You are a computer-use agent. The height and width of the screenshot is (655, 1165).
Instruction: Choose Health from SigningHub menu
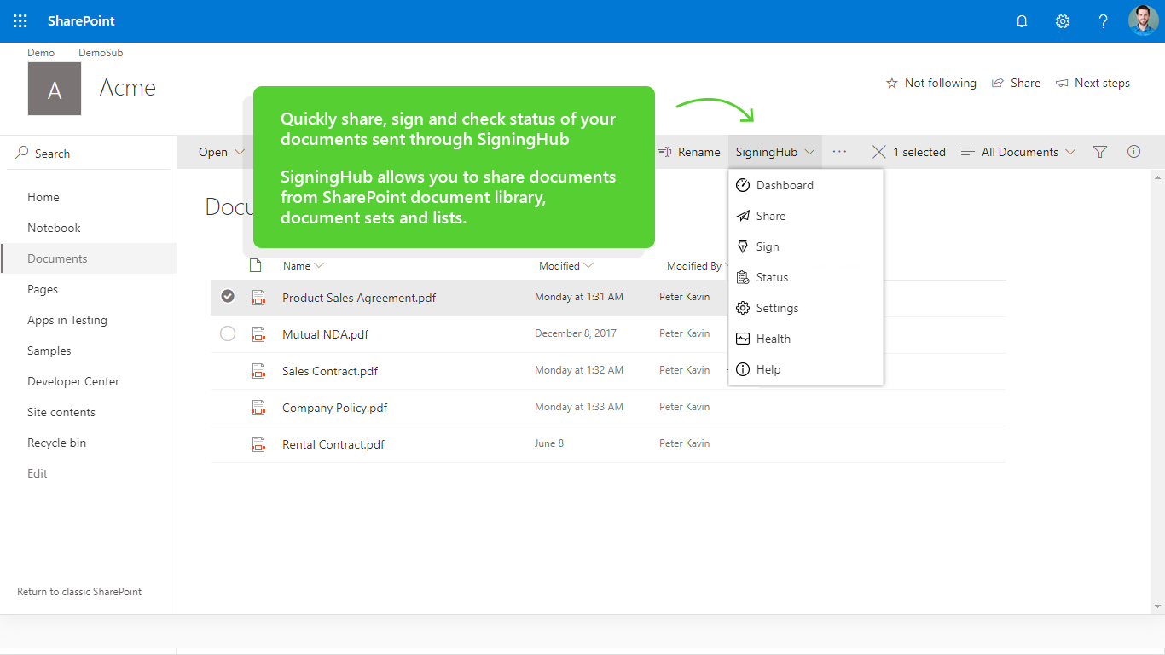tap(806, 339)
